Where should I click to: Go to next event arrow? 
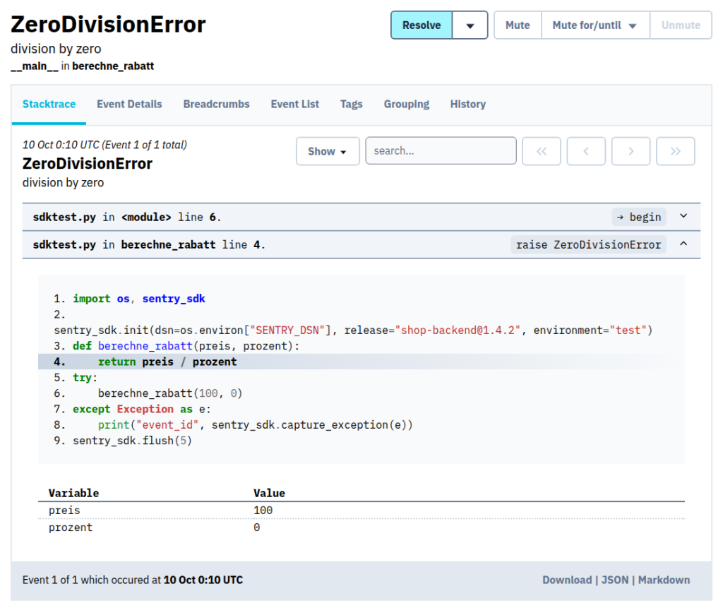click(x=631, y=151)
